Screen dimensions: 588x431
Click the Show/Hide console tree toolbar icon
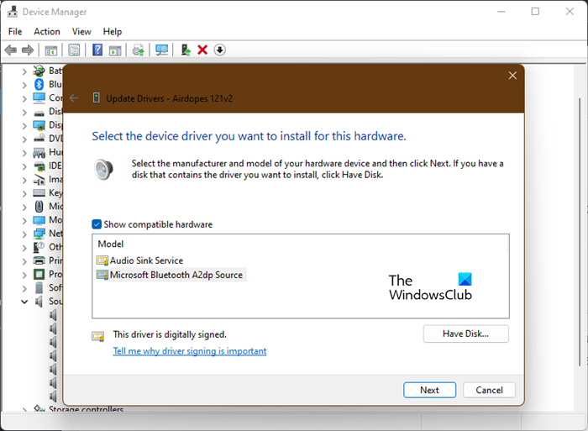(51, 50)
